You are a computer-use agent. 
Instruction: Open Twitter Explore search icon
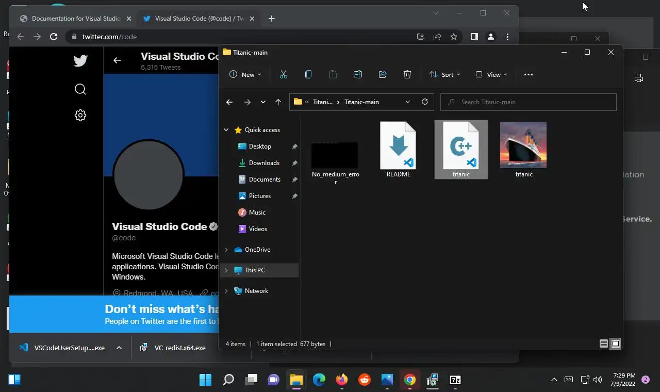point(80,89)
